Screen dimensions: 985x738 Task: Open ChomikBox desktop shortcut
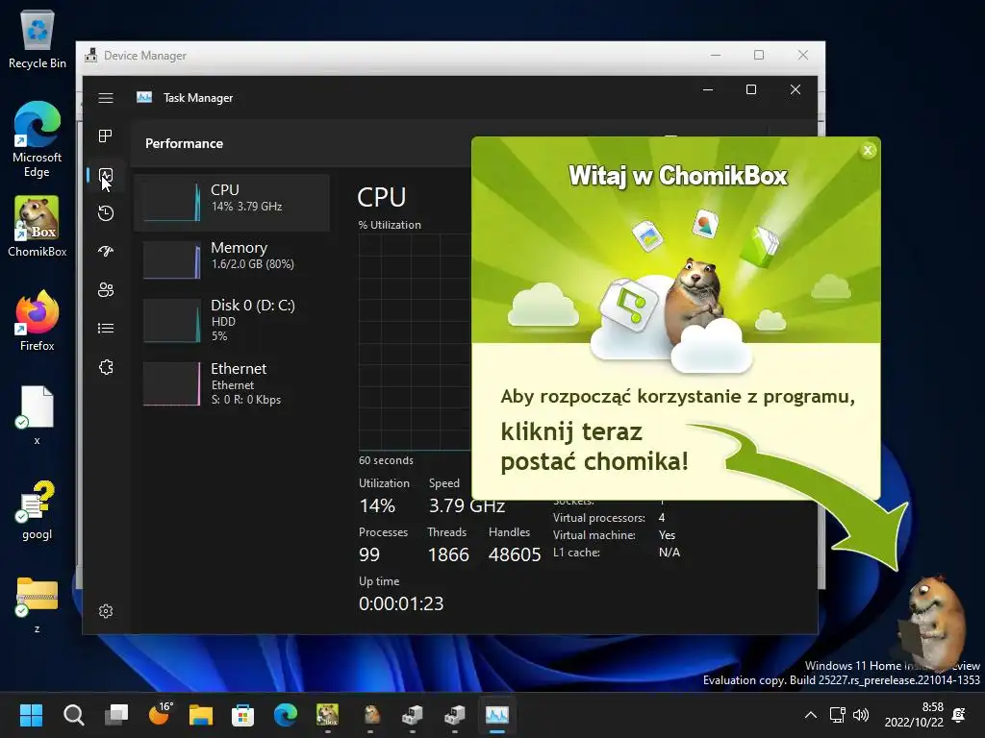click(x=38, y=227)
